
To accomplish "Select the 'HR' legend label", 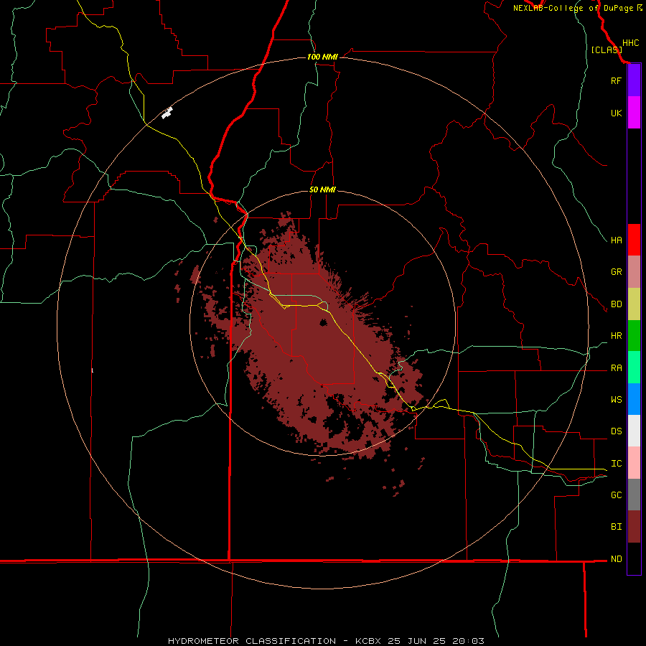I will [616, 336].
